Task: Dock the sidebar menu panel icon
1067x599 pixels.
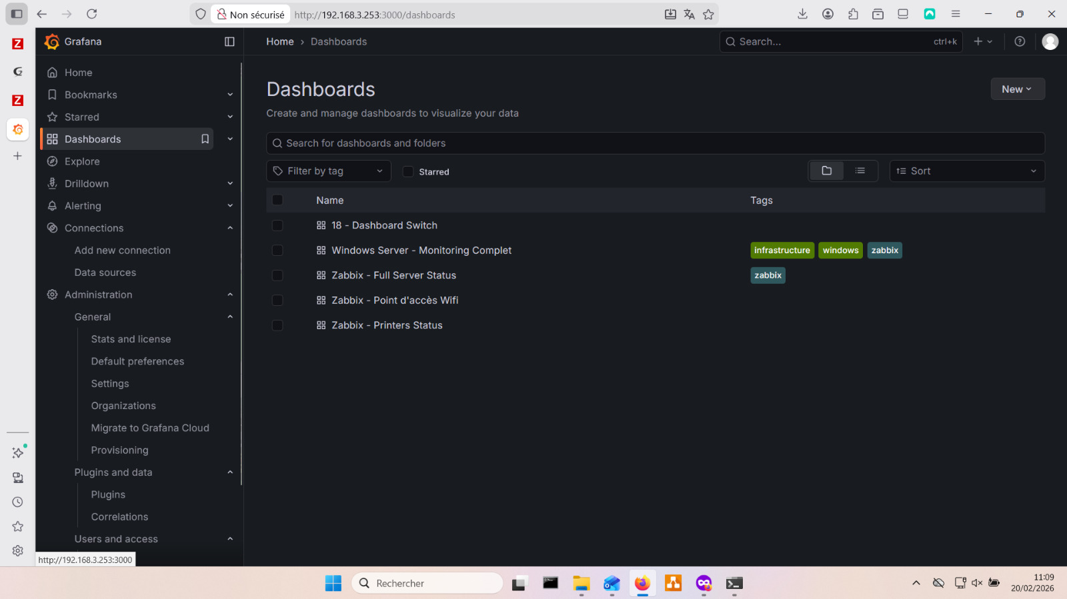Action: [229, 41]
